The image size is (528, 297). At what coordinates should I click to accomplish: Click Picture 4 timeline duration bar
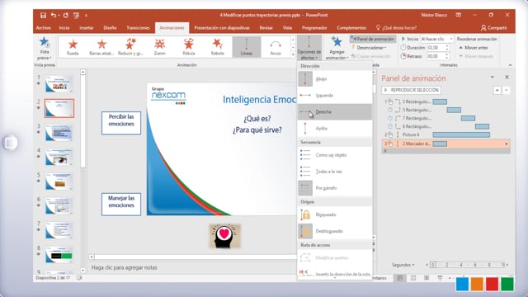461,134
